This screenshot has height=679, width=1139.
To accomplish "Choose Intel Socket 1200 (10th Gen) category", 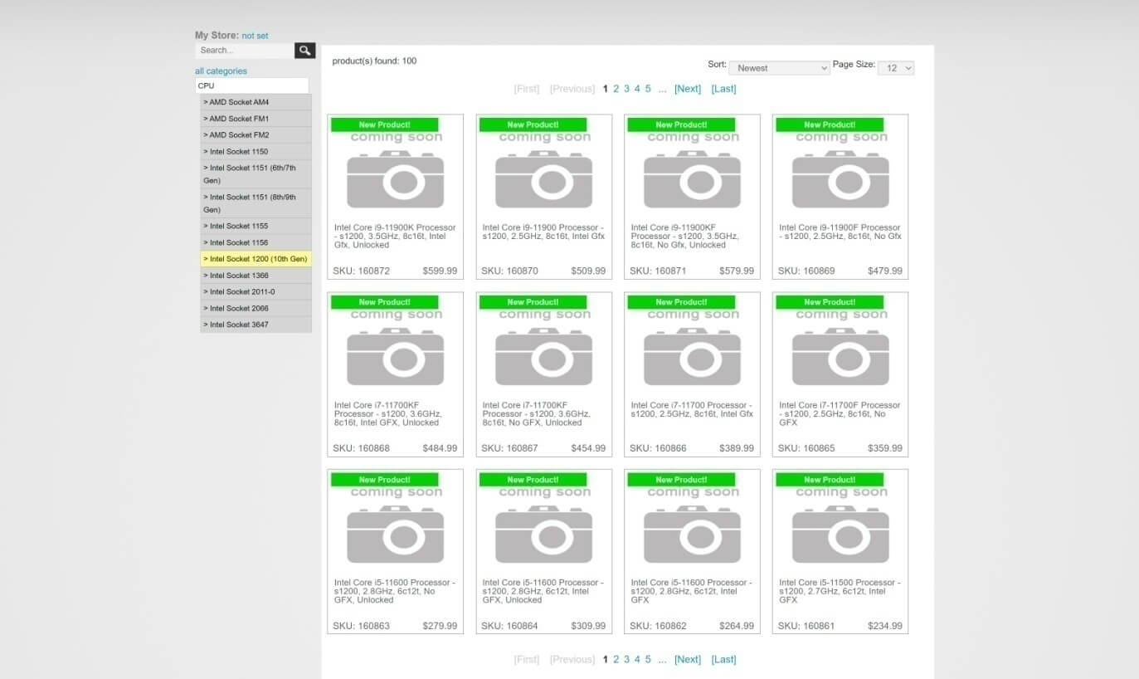I will 256,259.
